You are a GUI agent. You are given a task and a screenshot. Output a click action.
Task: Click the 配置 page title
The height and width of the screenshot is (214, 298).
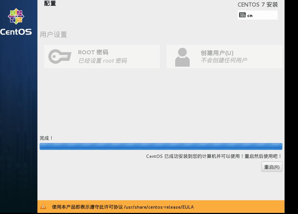pyautogui.click(x=50, y=3)
